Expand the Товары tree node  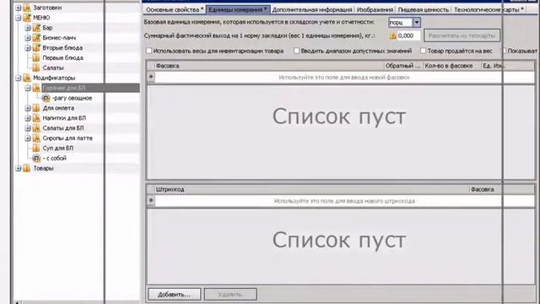(19, 168)
